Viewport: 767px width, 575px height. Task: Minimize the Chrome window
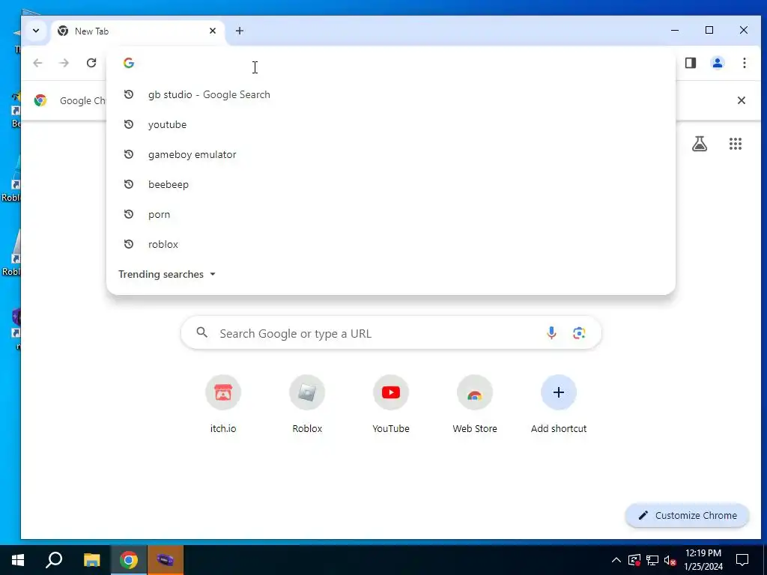point(675,30)
